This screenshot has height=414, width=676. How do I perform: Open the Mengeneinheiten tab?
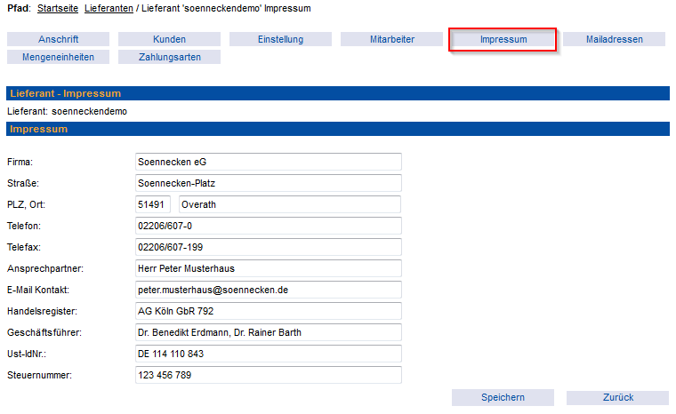pyautogui.click(x=58, y=57)
